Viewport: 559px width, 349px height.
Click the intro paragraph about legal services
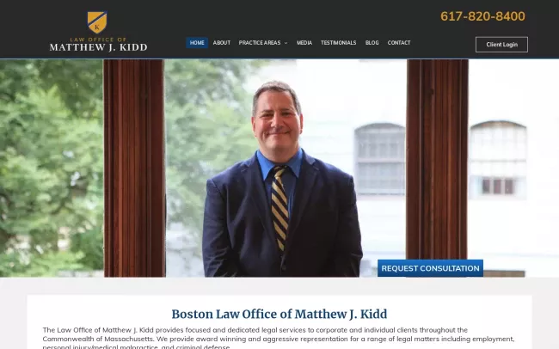[x=279, y=339]
